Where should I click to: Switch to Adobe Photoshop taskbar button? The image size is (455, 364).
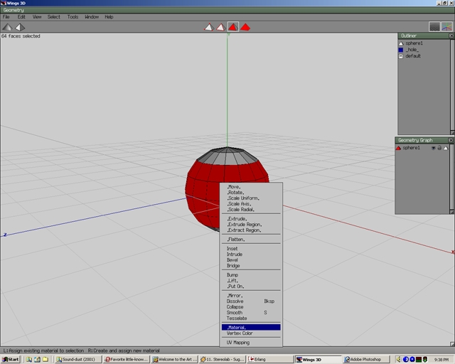coord(365,359)
